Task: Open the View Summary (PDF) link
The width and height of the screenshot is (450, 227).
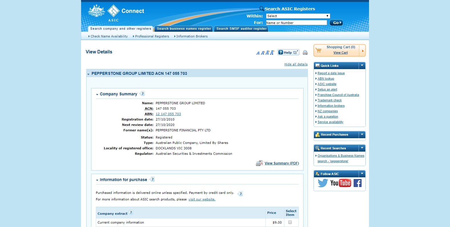Action: 281,163
